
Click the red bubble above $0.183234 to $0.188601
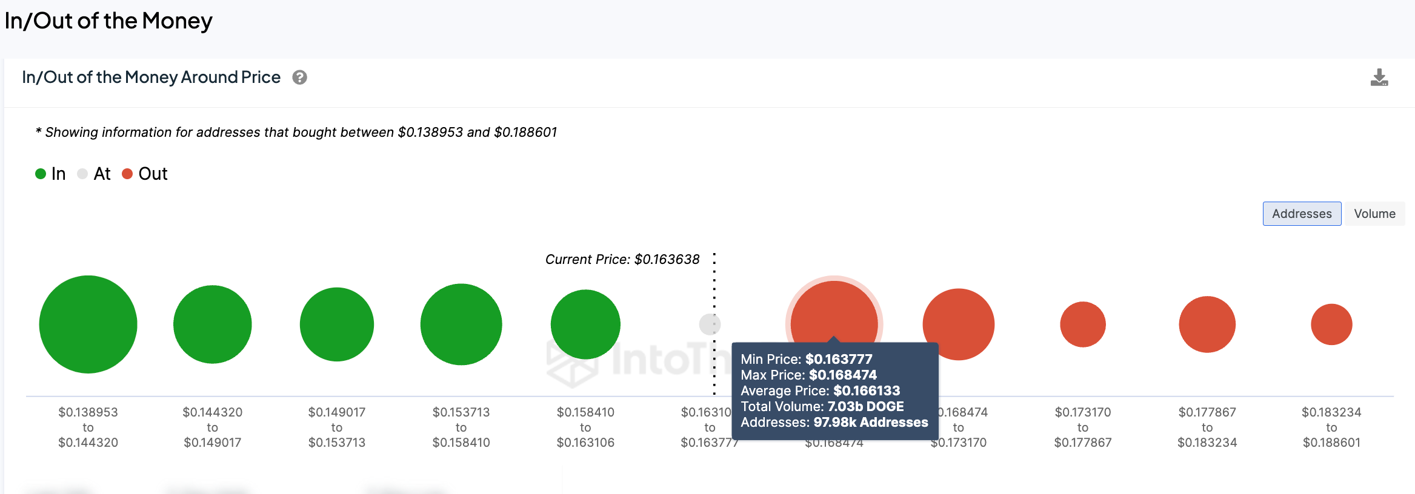[x=1331, y=324]
